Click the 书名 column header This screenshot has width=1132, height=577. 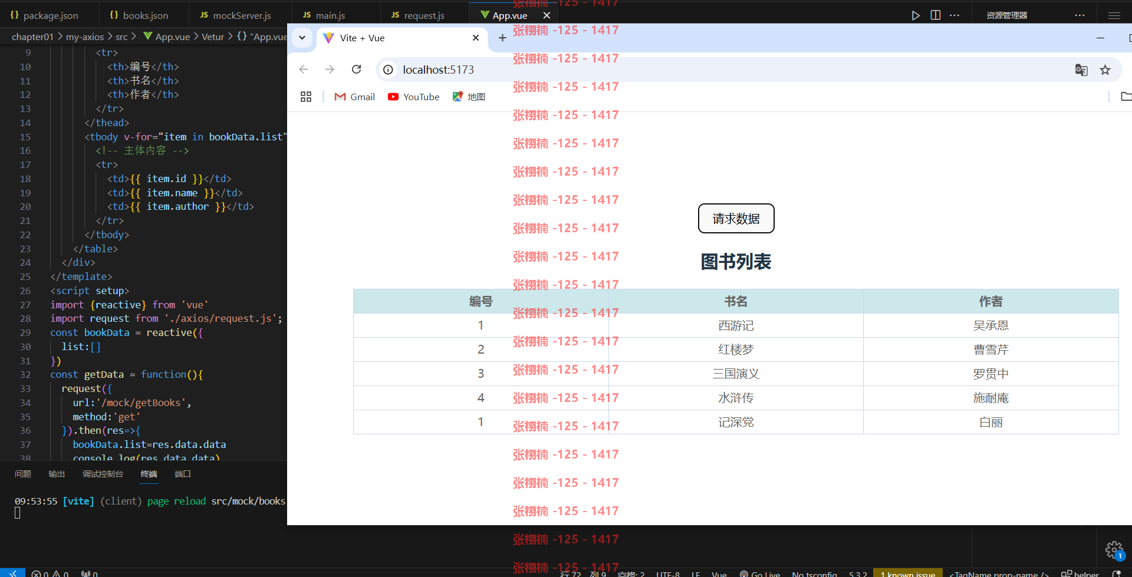(x=736, y=301)
